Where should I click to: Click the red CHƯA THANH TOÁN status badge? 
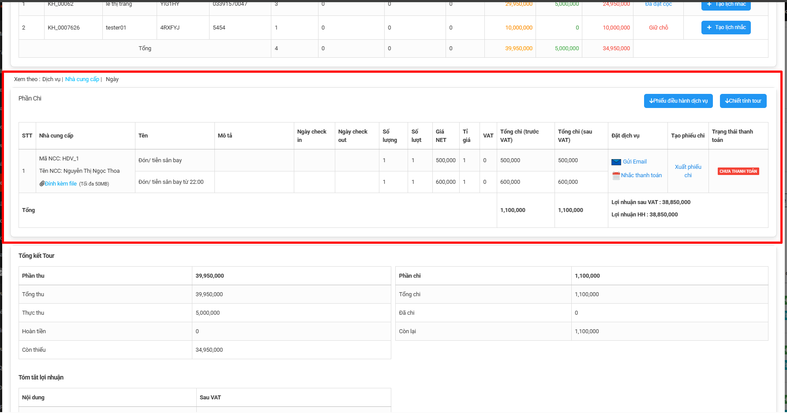point(738,171)
